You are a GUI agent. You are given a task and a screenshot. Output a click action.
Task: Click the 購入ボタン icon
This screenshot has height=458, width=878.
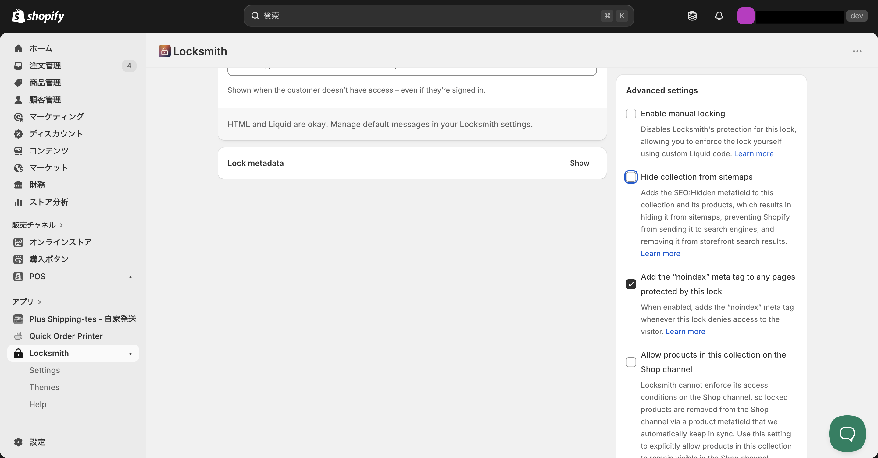[18, 259]
